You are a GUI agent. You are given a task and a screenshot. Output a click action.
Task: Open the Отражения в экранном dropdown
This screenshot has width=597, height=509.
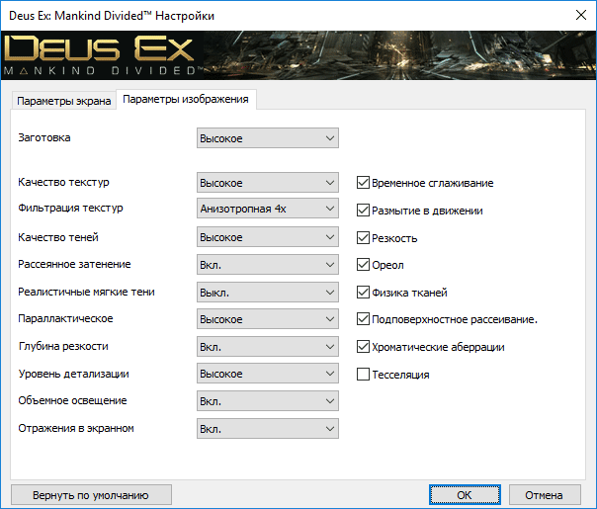[267, 429]
